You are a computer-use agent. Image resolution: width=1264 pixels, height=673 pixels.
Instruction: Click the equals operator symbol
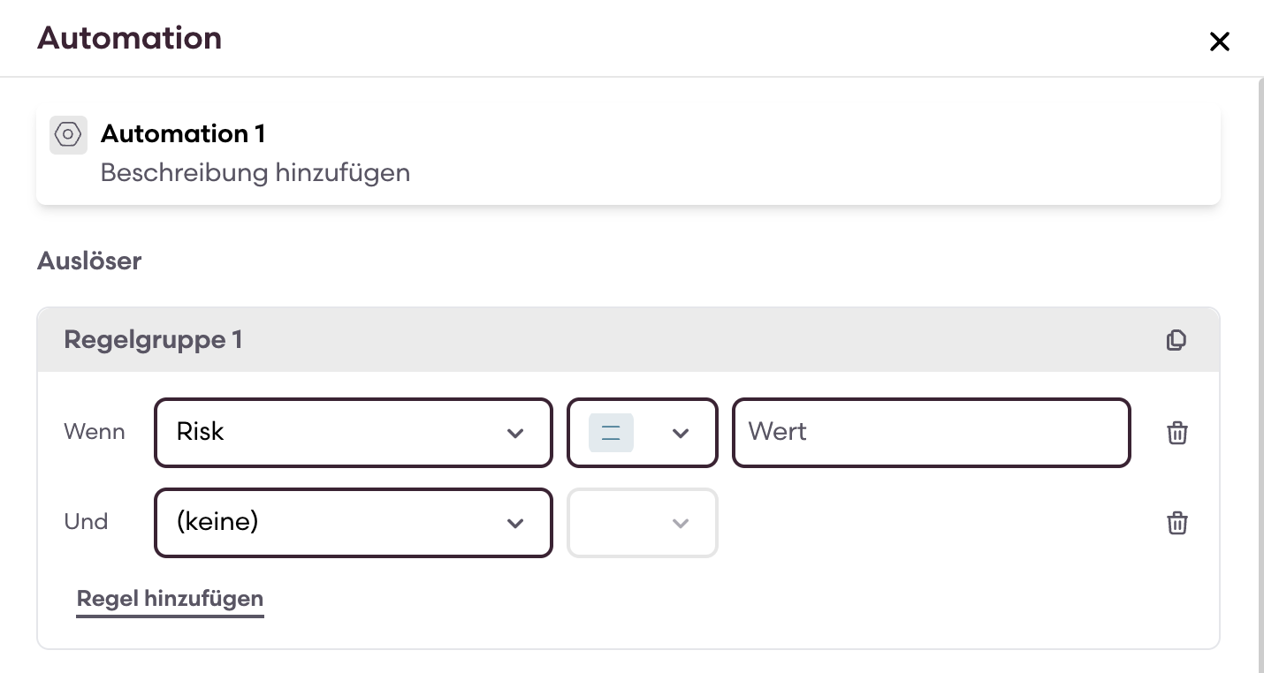[x=611, y=433]
